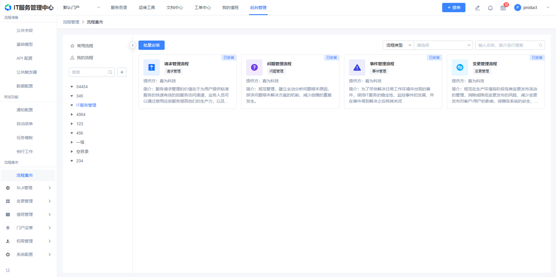Collapse the left tree panel arrow

click(133, 45)
